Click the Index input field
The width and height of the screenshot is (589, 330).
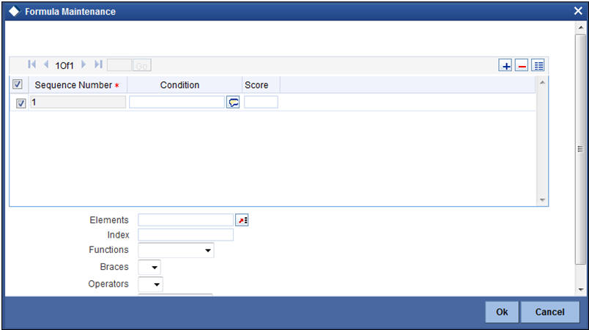(x=185, y=235)
